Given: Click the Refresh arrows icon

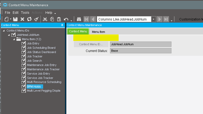Looking at the screenshot, I should (x=29, y=19).
